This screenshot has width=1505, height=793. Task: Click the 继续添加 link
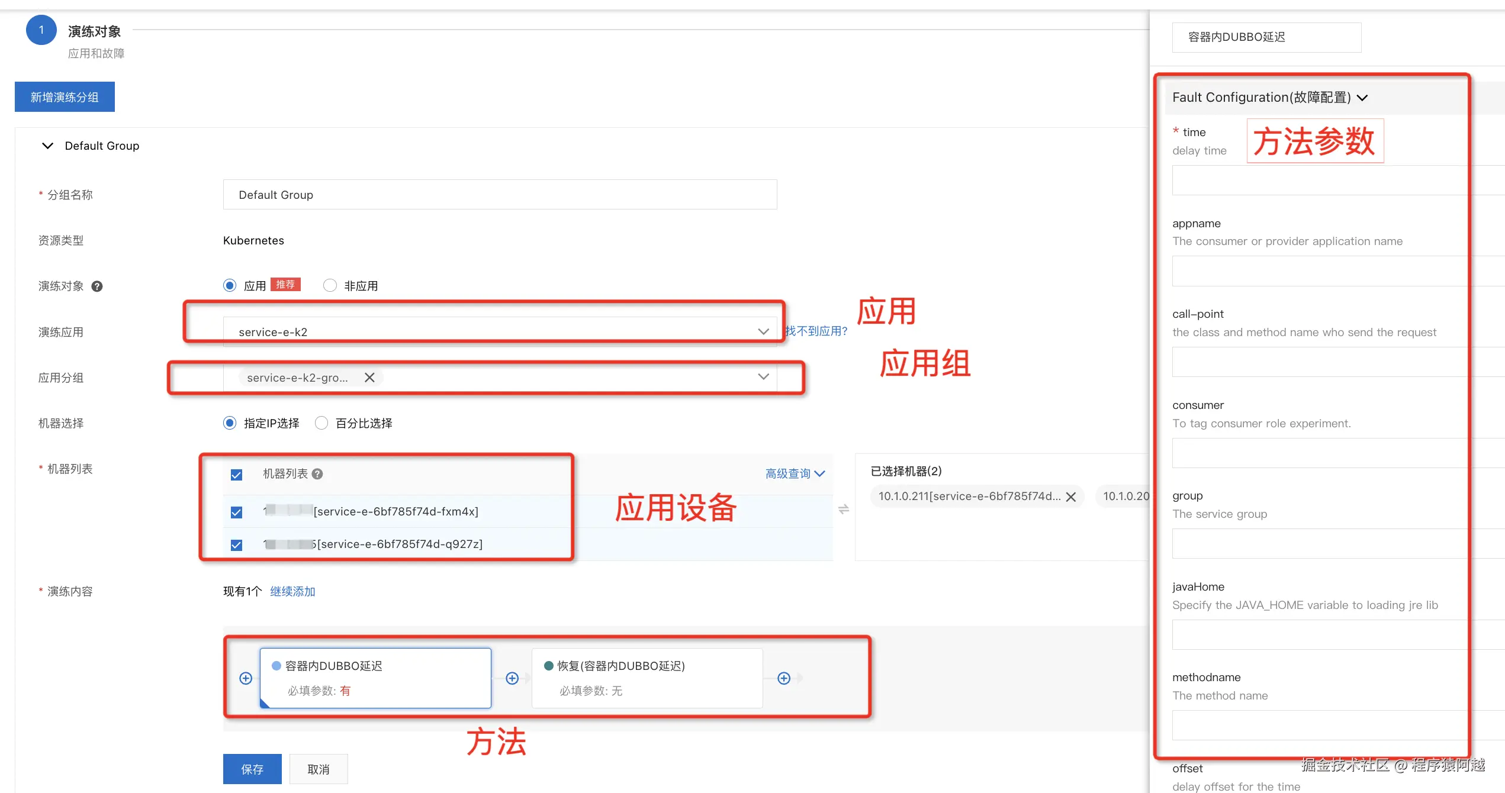point(292,591)
